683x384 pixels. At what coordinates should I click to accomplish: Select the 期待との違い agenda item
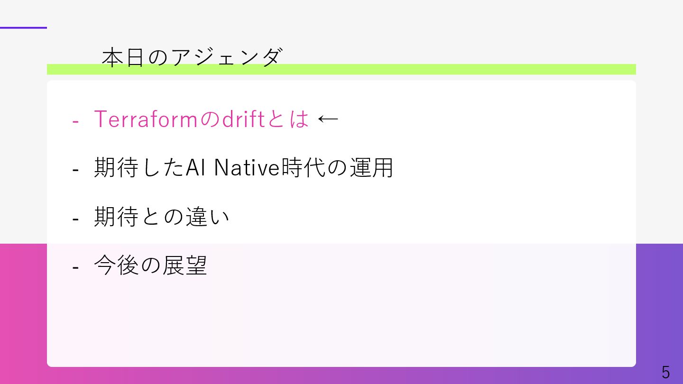pyautogui.click(x=162, y=217)
